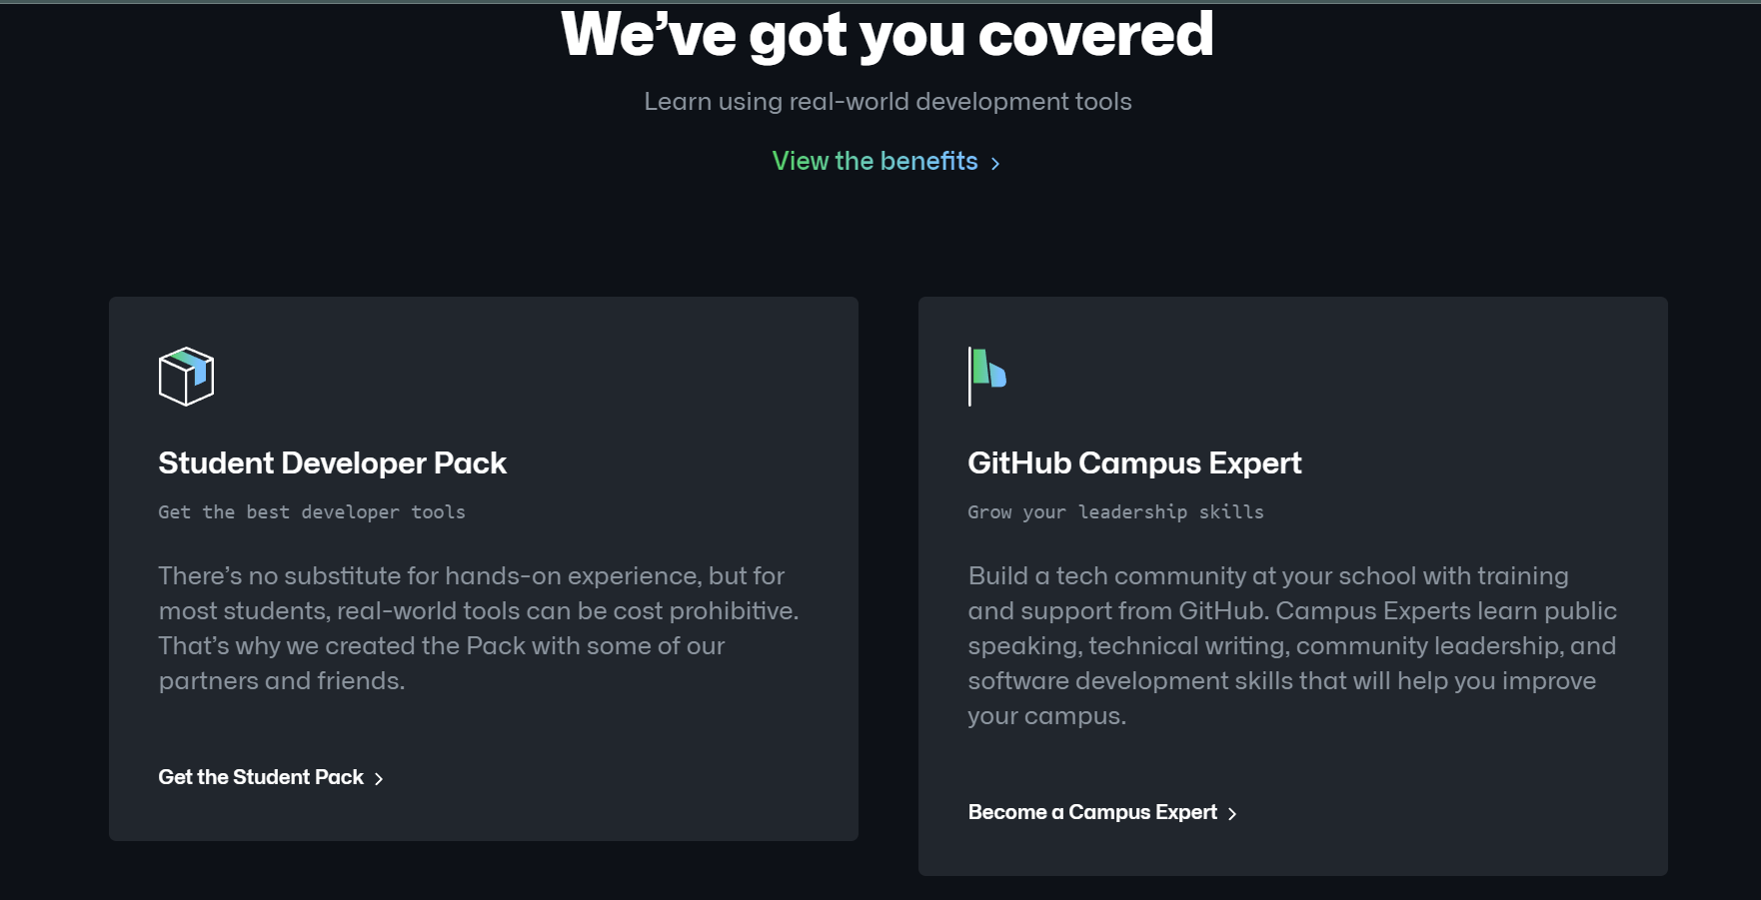Click the arrow beside Get the Student Pack

click(x=379, y=777)
